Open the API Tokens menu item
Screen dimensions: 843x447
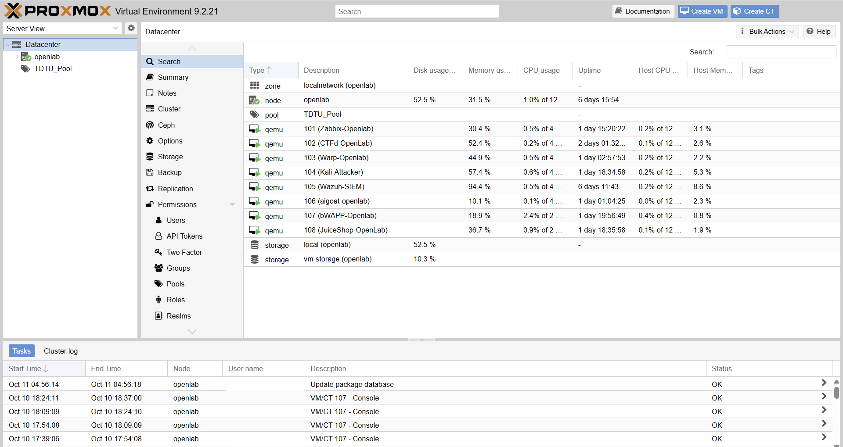[x=192, y=236]
